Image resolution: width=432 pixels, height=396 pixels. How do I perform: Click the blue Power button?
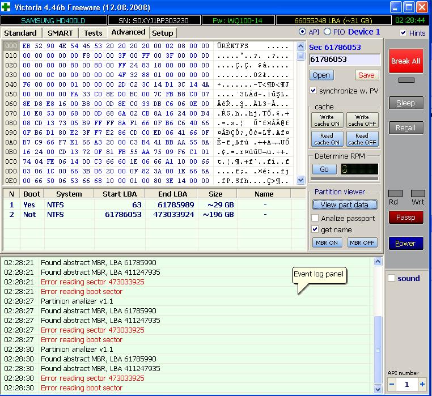[406, 244]
